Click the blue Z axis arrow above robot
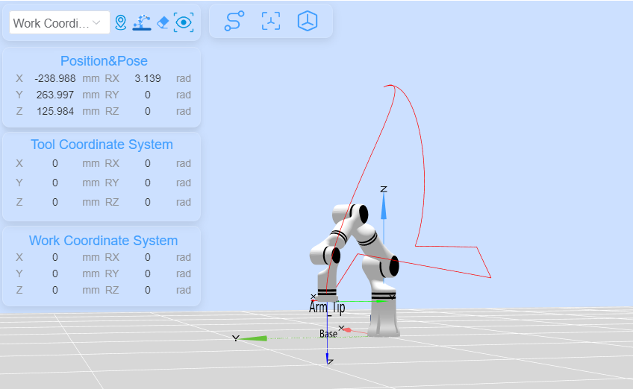The image size is (633, 389). (384, 206)
